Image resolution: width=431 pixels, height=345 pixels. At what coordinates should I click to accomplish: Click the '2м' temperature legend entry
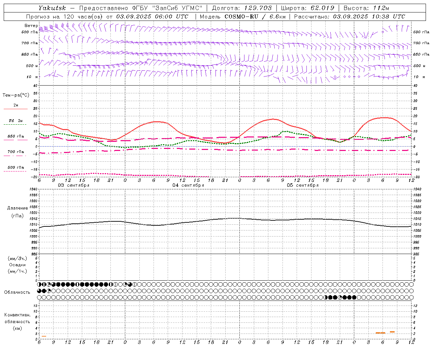tap(16, 105)
